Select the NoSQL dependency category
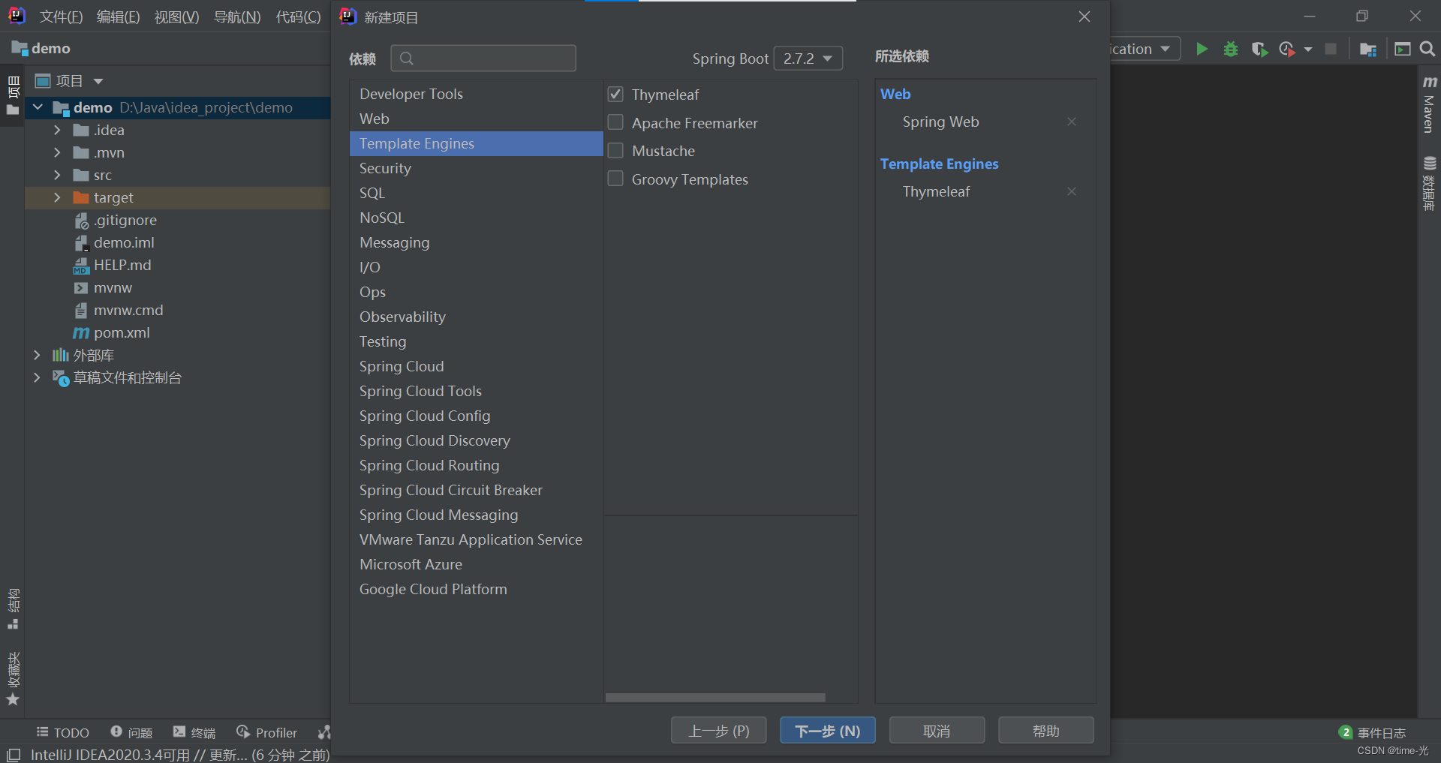 477,218
